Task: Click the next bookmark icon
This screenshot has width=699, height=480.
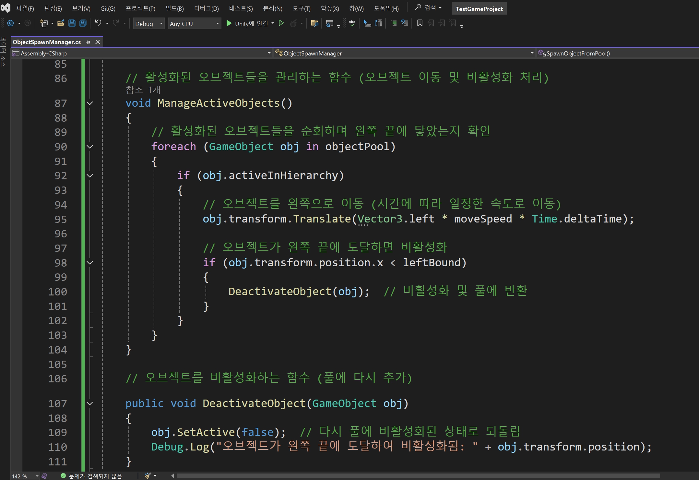Action: pyautogui.click(x=442, y=23)
